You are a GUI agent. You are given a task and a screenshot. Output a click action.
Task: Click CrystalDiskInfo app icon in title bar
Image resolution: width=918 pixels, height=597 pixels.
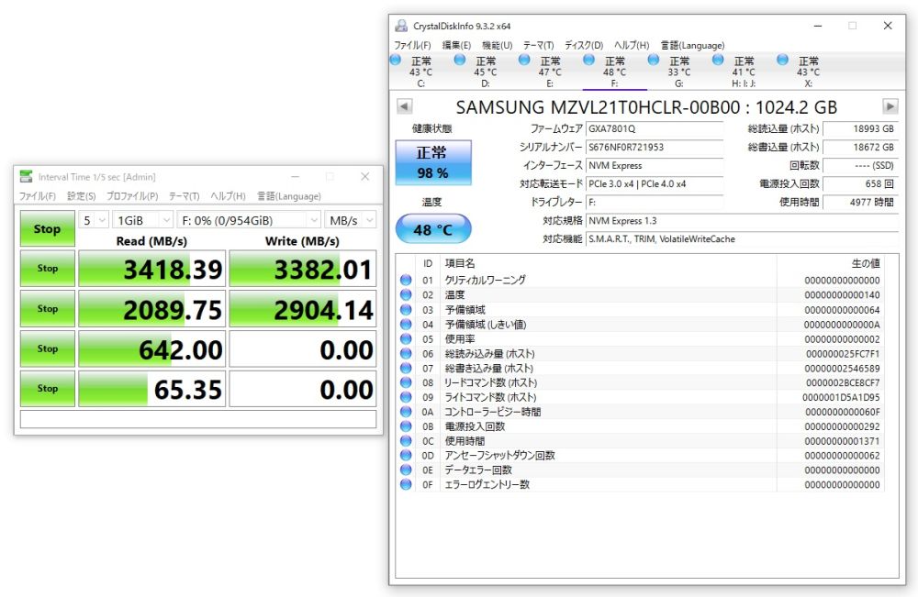click(401, 26)
